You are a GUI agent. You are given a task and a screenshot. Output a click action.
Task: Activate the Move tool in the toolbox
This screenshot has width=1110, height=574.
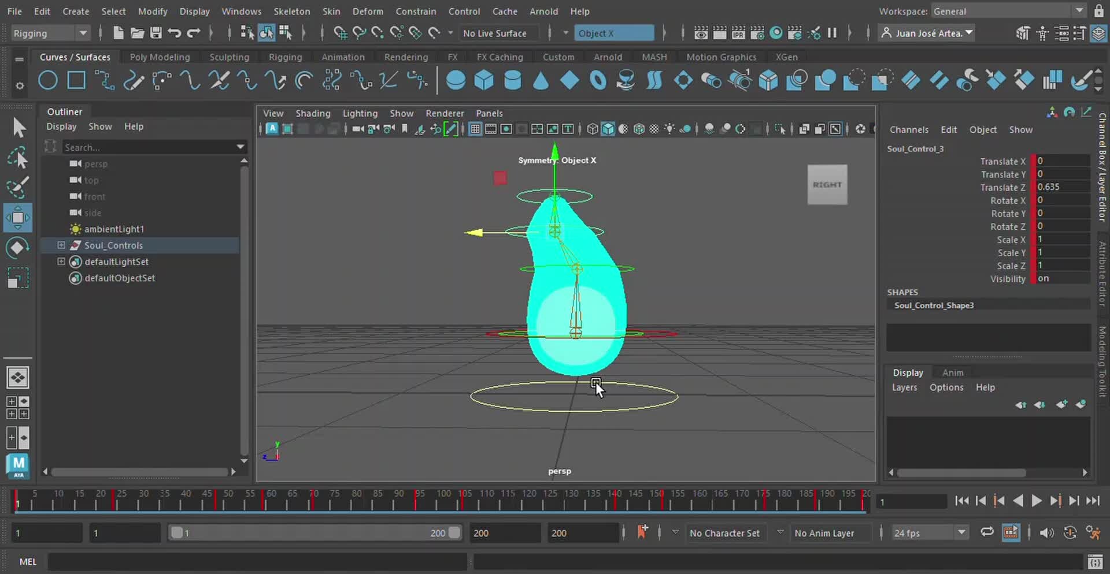click(x=18, y=218)
